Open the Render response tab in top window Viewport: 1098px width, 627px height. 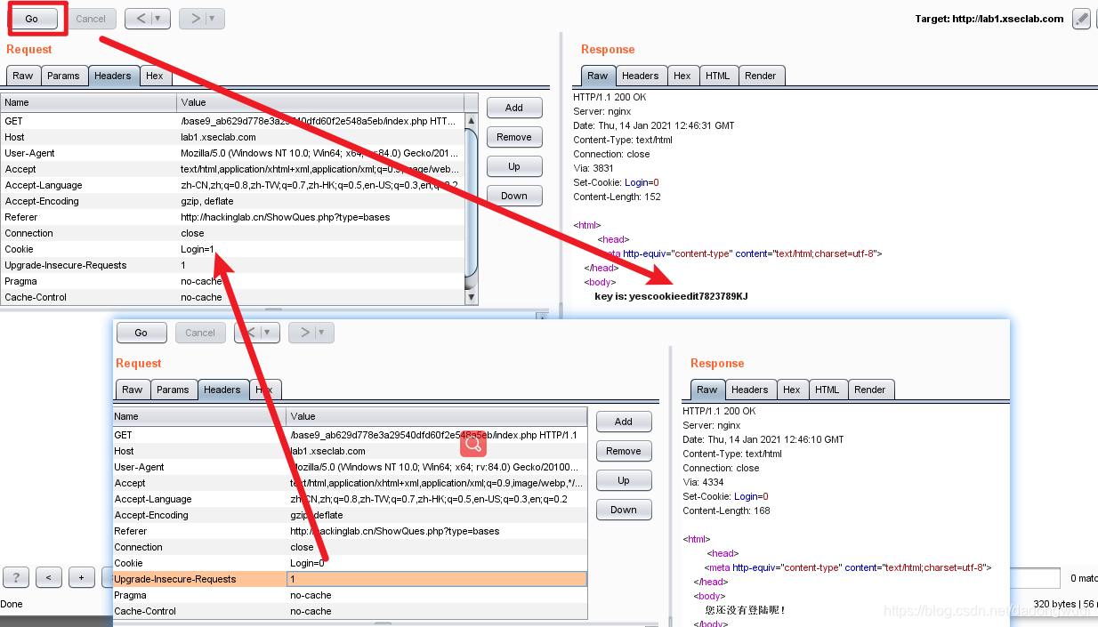click(x=761, y=76)
